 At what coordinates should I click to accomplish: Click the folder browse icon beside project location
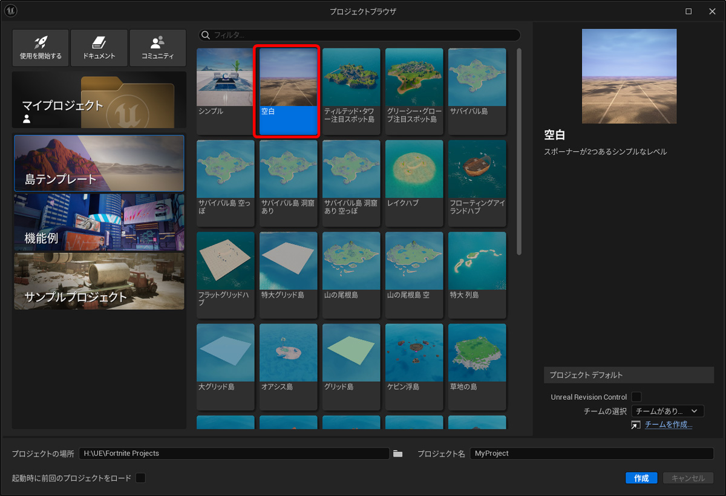397,454
